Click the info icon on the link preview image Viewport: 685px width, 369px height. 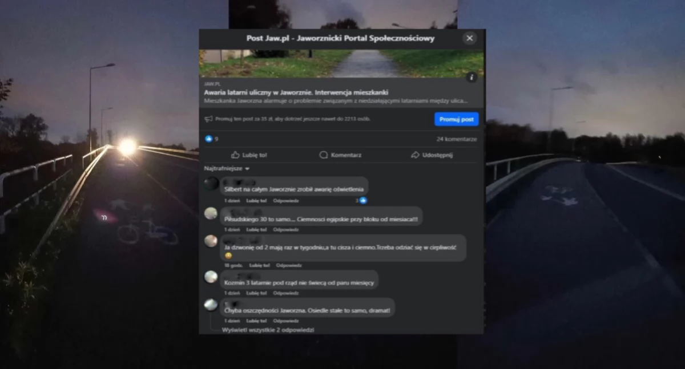click(472, 77)
